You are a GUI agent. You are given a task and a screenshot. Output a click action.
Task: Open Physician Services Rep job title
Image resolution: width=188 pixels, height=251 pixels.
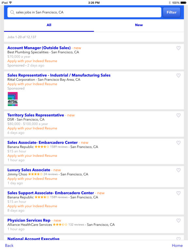coord(29,220)
